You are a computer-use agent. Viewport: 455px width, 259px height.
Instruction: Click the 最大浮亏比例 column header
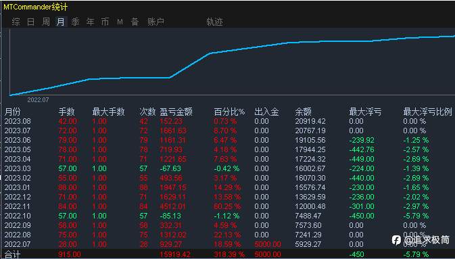coord(428,112)
